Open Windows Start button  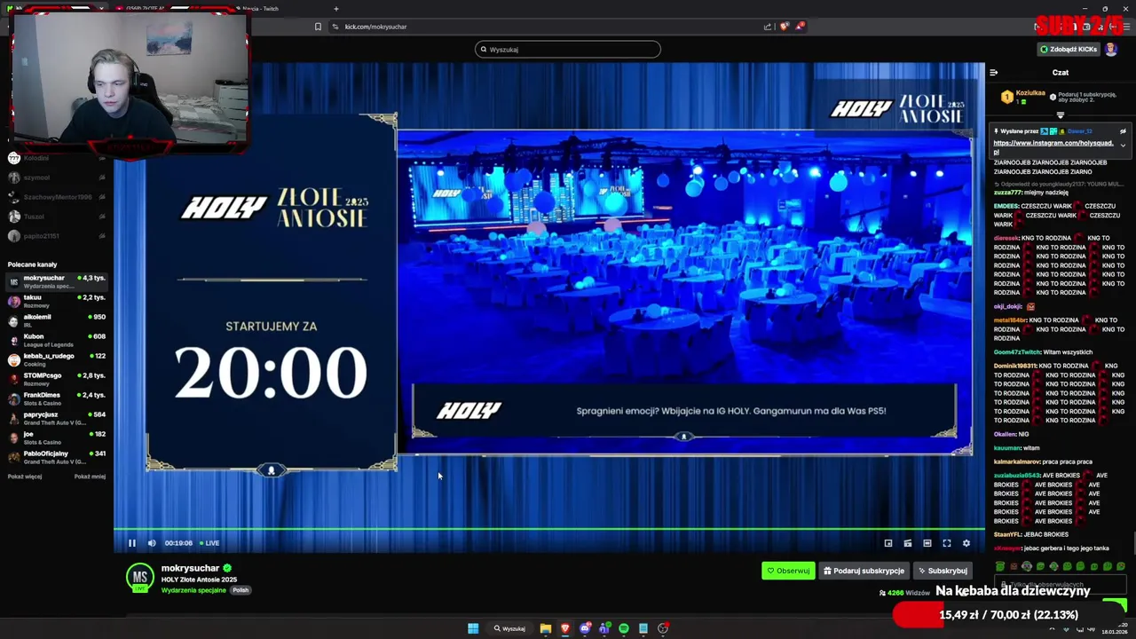[x=473, y=628]
